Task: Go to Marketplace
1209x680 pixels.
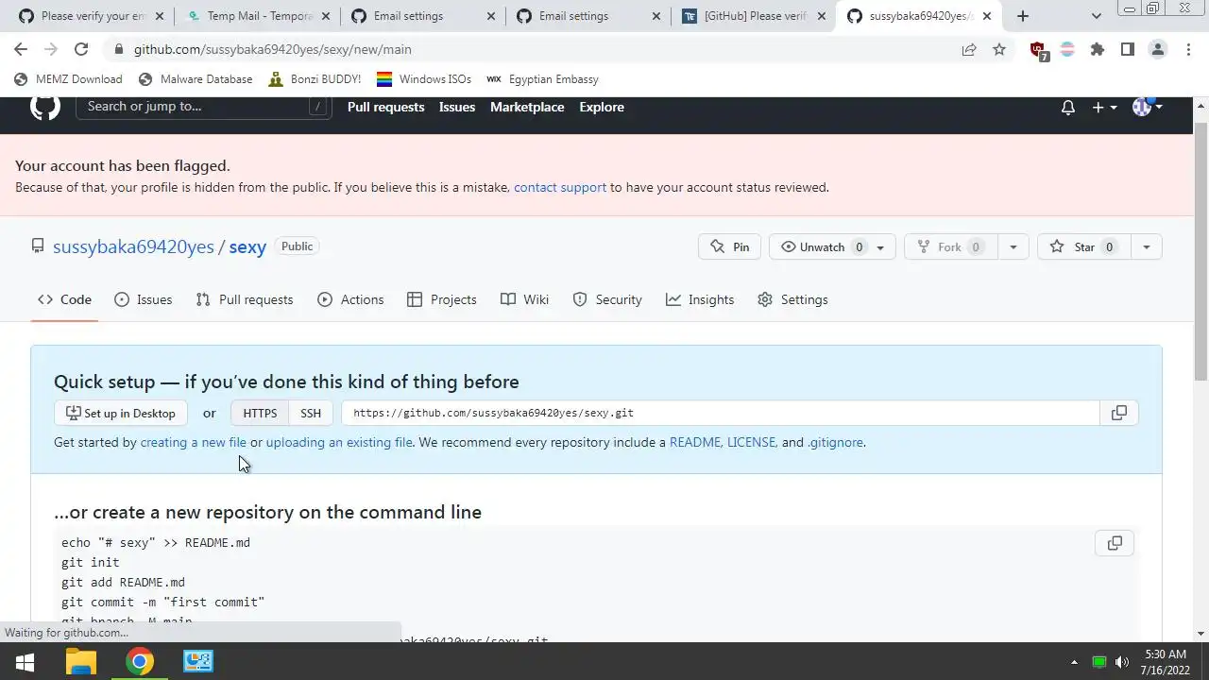Action: click(527, 107)
